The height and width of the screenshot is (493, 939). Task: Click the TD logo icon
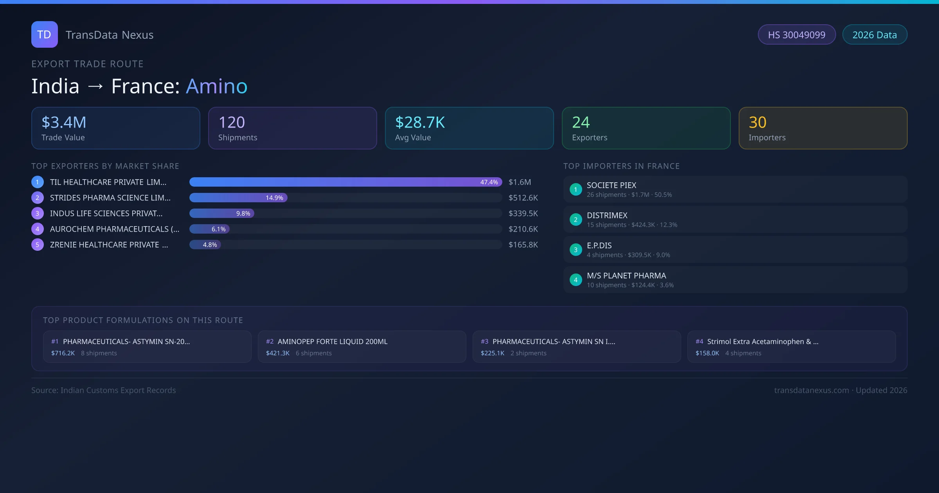pyautogui.click(x=44, y=34)
